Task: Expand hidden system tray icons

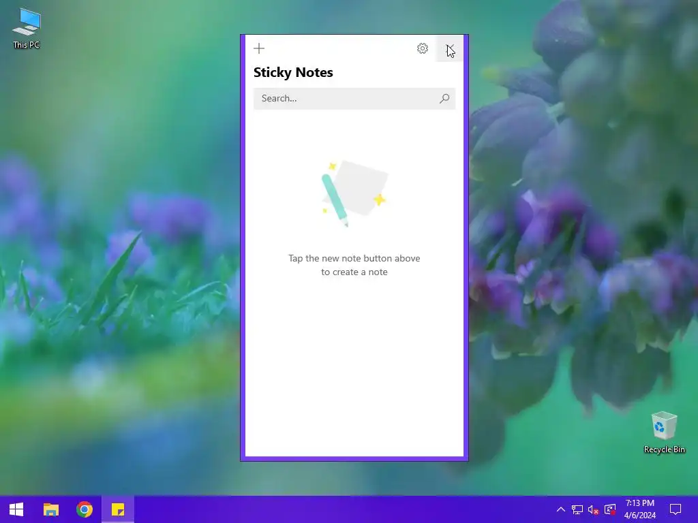Action: point(561,509)
